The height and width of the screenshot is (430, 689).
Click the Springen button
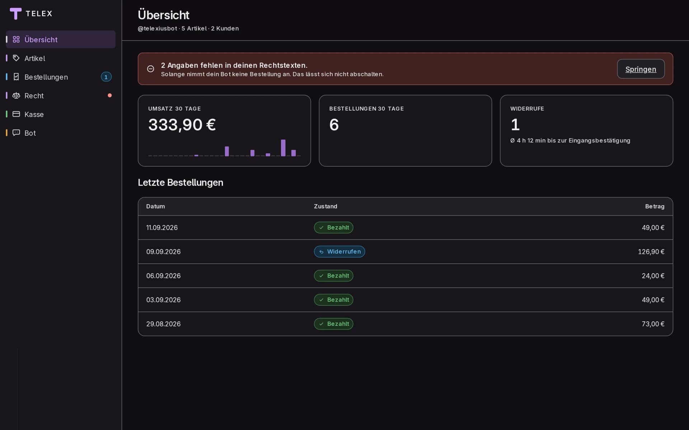641,69
